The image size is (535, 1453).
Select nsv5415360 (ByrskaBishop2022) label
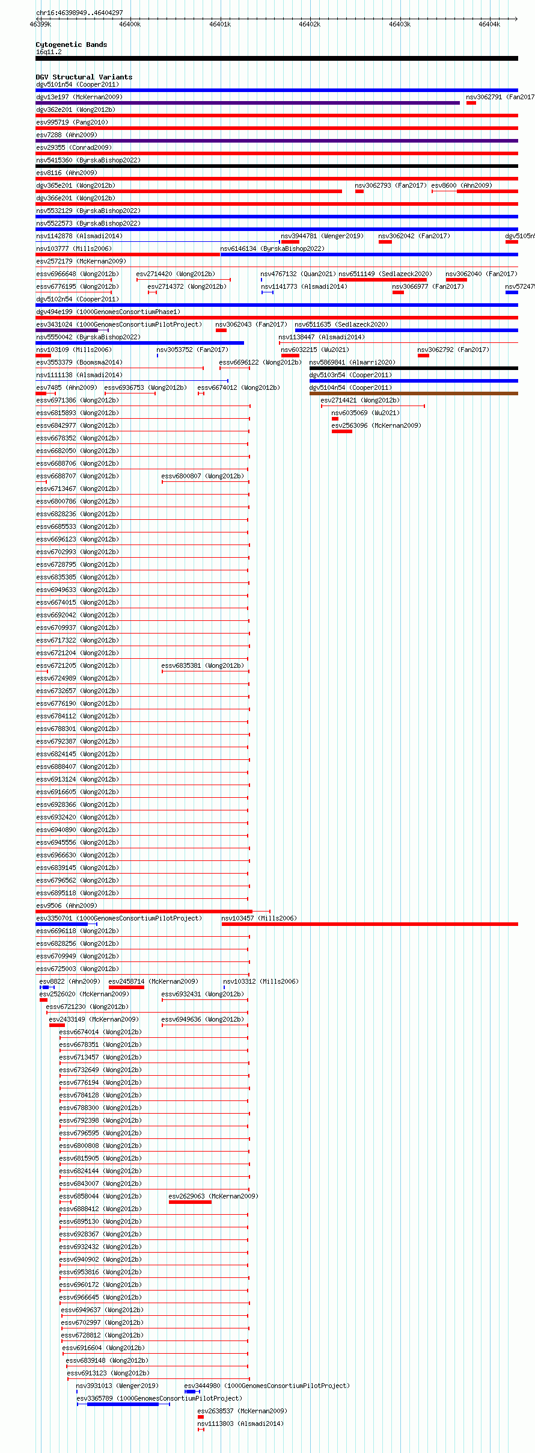pos(88,160)
